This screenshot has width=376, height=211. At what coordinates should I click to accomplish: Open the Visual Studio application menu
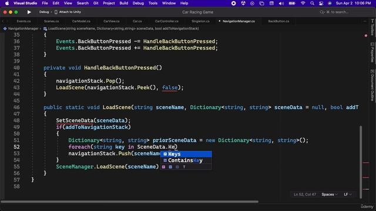coord(25,4)
